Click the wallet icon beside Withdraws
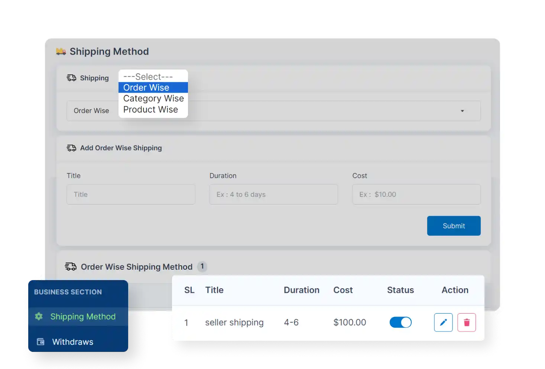The image size is (545, 369). (x=40, y=341)
